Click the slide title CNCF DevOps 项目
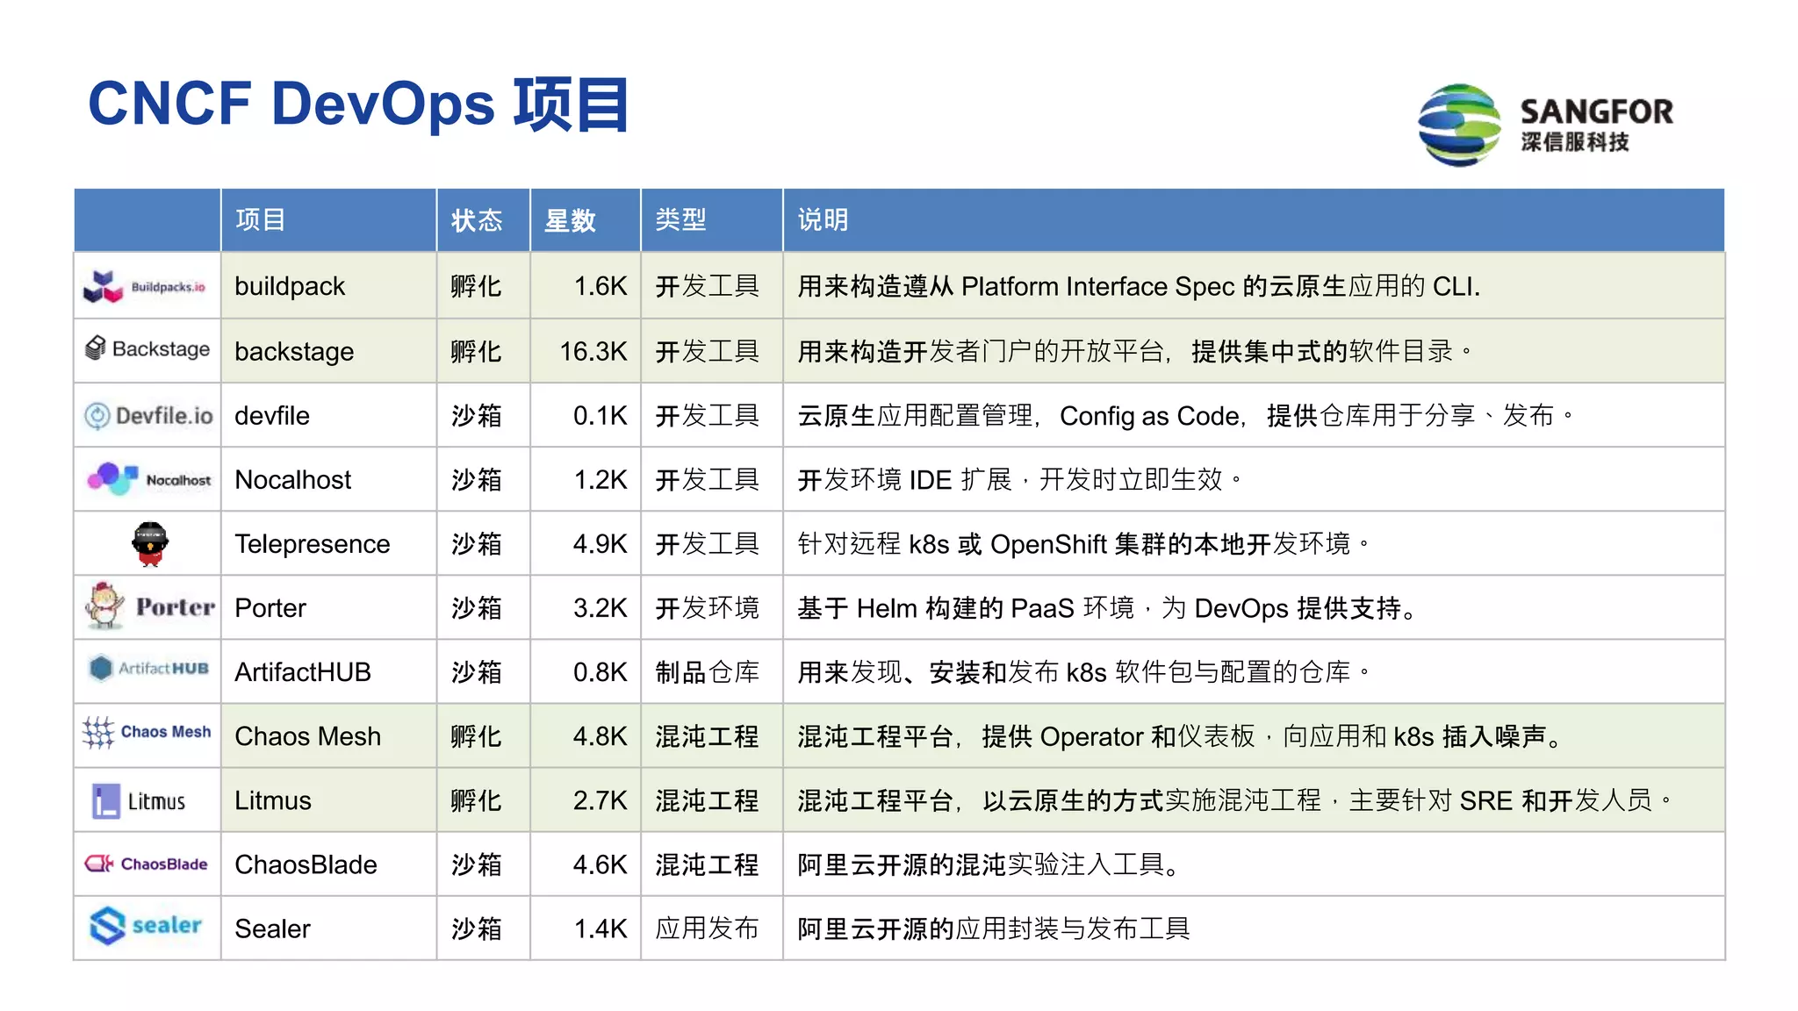1798x1011 pixels. click(359, 104)
